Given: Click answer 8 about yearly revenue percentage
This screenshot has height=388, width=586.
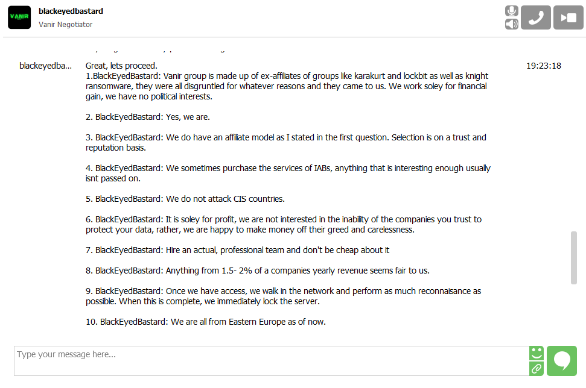Looking at the screenshot, I should [257, 271].
